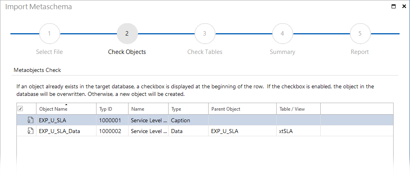Viewport: 410px width, 177px height.
Task: Open wizard step 5 circle
Action: (360, 34)
